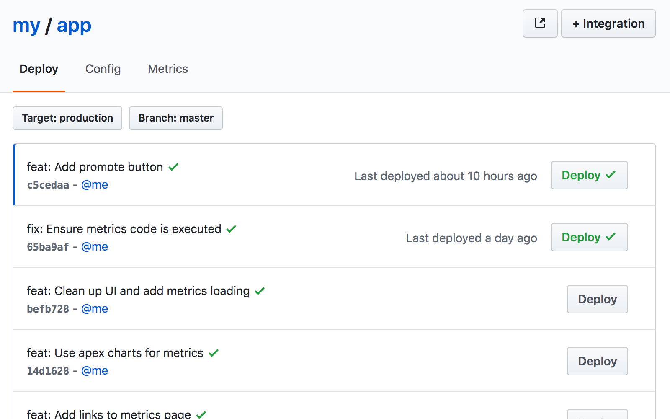The image size is (670, 419).
Task: Open the Branch: master selector
Action: [x=176, y=118]
